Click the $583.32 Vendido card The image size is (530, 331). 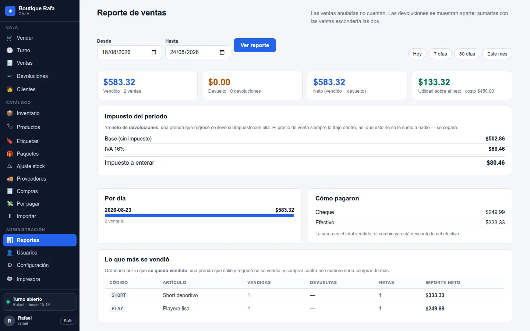pos(147,85)
